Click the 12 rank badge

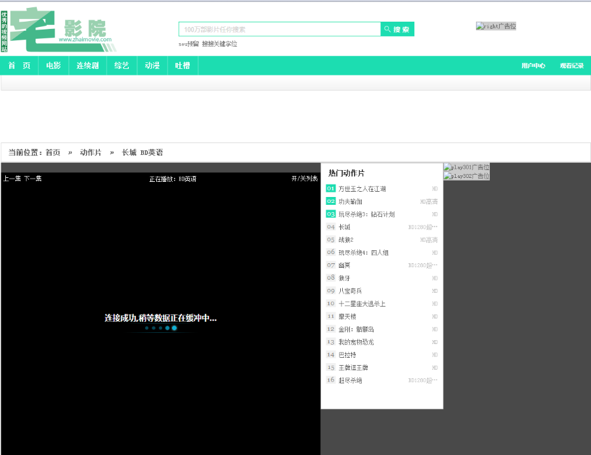click(330, 329)
